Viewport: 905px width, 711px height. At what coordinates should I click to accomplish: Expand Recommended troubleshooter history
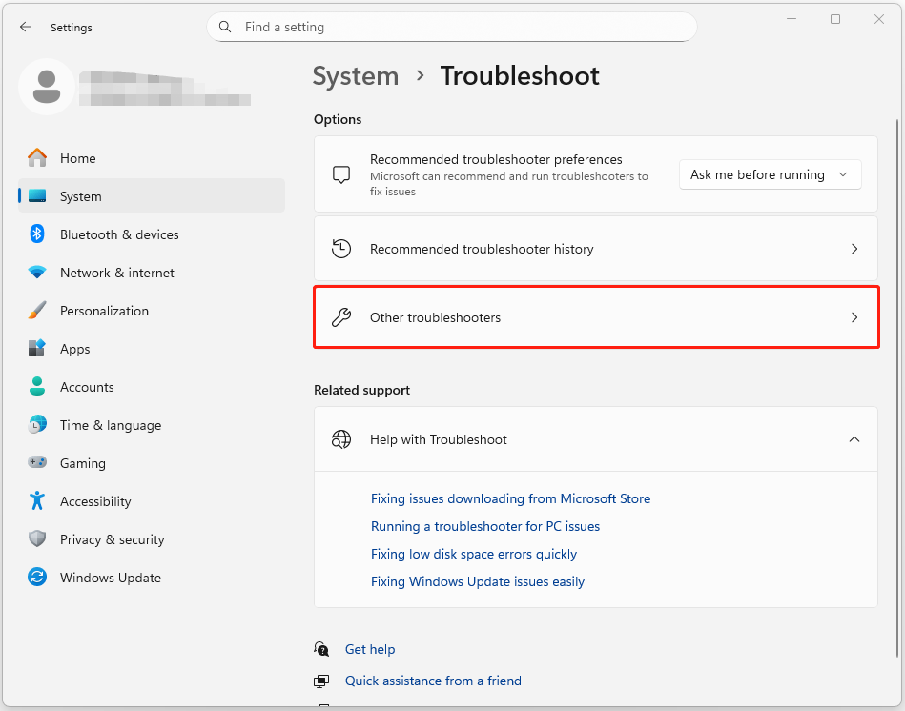[854, 248]
